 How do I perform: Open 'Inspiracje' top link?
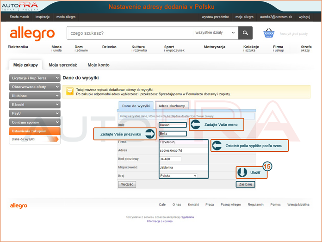[x=43, y=17]
